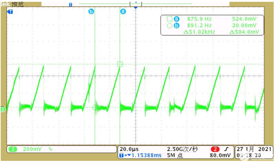Click the red trigger source channel 2 badge
This screenshot has height=162, width=275.
(x=215, y=149)
